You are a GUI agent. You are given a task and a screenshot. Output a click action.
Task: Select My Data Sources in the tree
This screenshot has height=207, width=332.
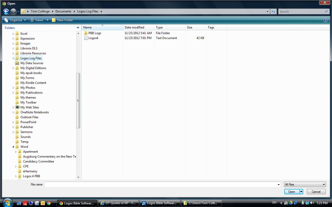32,63
